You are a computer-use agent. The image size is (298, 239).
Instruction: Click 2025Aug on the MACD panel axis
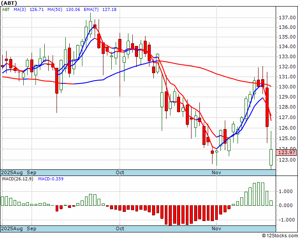pos(12,228)
